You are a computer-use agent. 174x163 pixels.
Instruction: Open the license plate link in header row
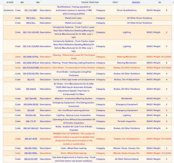point(136,3)
